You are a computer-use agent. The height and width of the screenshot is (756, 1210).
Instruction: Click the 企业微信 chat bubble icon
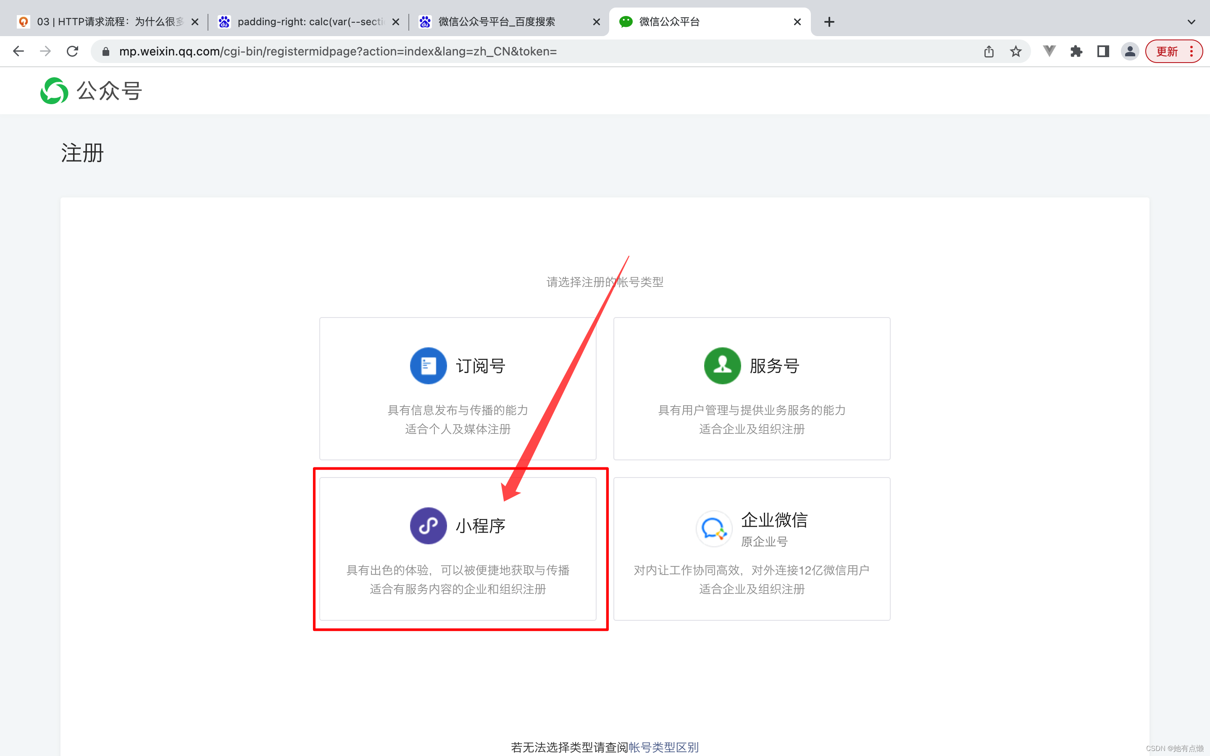(x=714, y=528)
